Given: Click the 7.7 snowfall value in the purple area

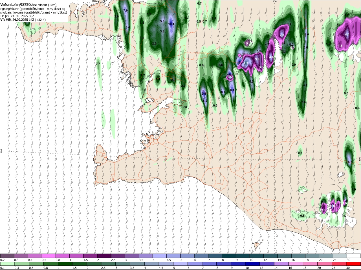Looking at the screenshot, I should click(246, 64).
